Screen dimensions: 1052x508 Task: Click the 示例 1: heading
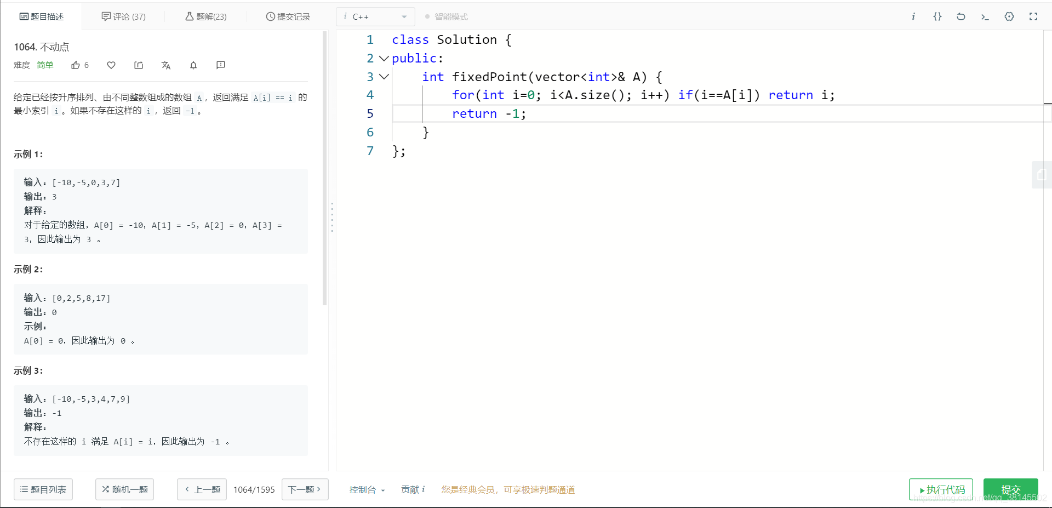[x=28, y=155]
